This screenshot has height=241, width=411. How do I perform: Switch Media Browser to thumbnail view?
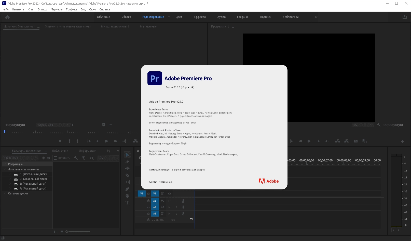[x=62, y=232]
